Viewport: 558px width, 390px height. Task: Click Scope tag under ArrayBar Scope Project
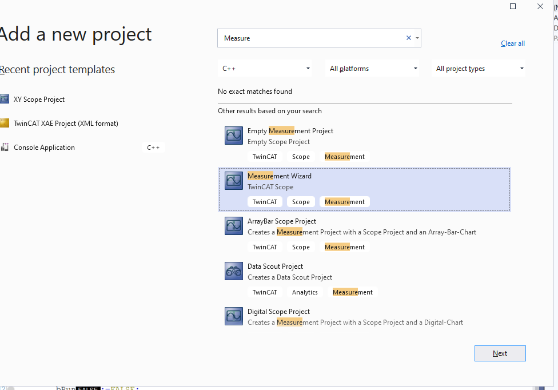click(301, 247)
